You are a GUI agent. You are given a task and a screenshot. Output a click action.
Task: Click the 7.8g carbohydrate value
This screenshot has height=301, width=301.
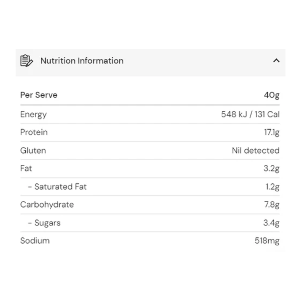tap(271, 205)
